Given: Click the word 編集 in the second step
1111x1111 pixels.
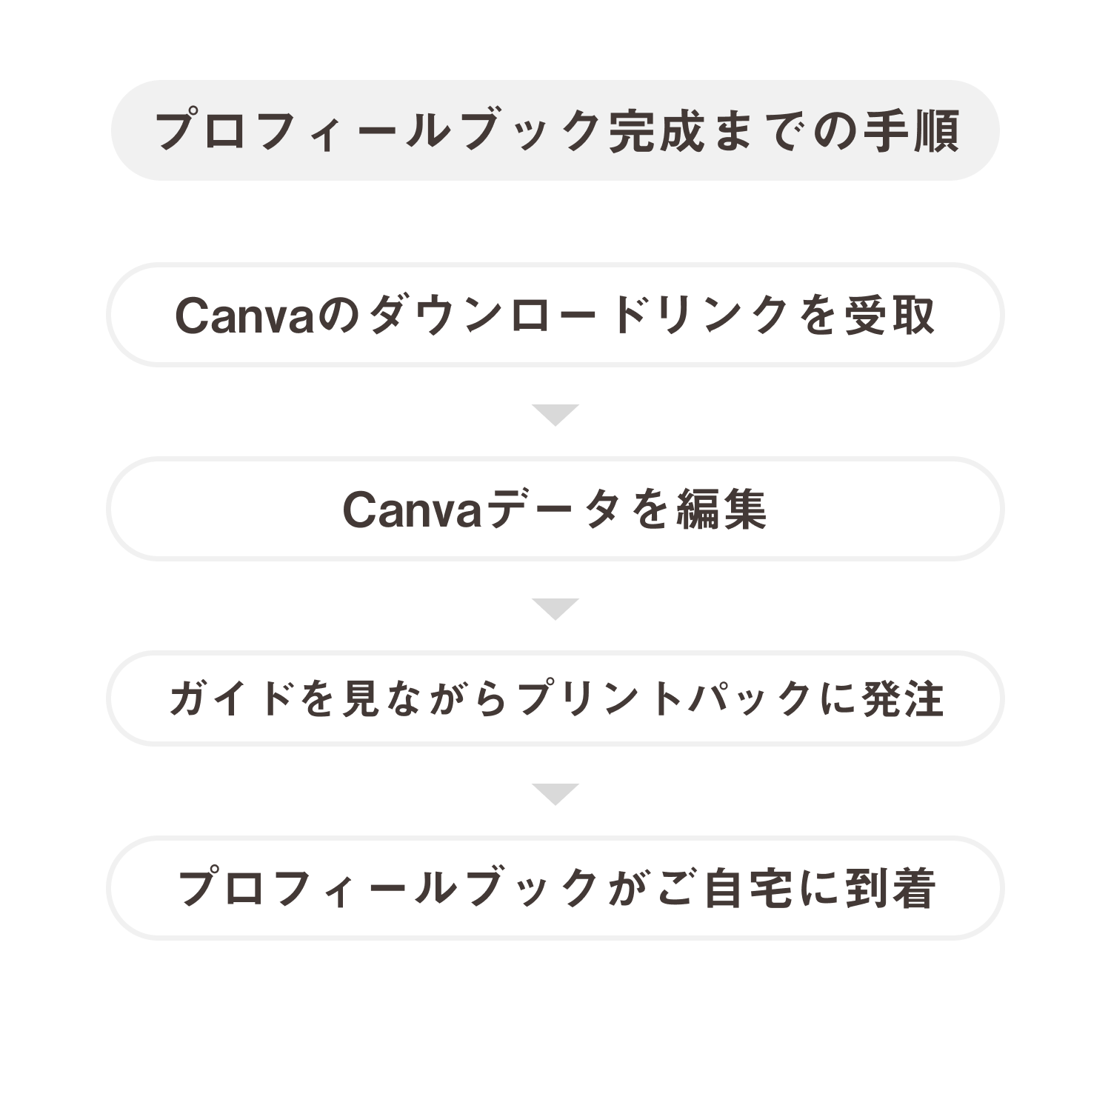Looking at the screenshot, I should click(x=721, y=510).
